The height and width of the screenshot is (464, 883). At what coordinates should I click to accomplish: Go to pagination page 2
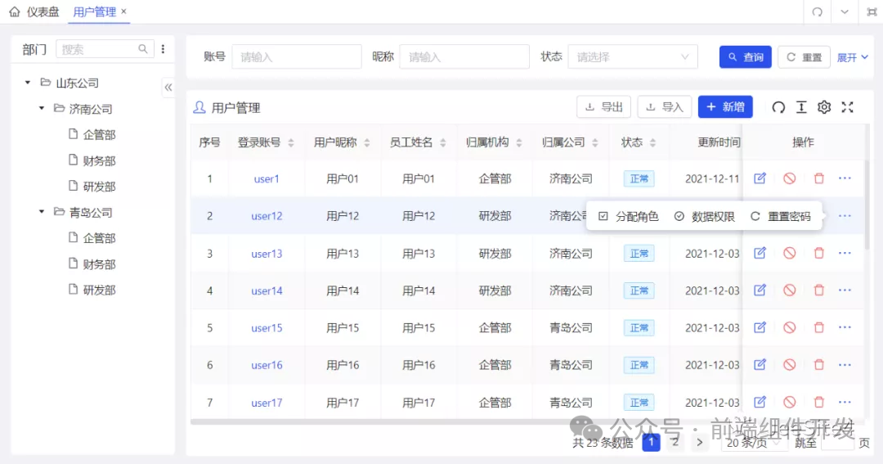[675, 443]
